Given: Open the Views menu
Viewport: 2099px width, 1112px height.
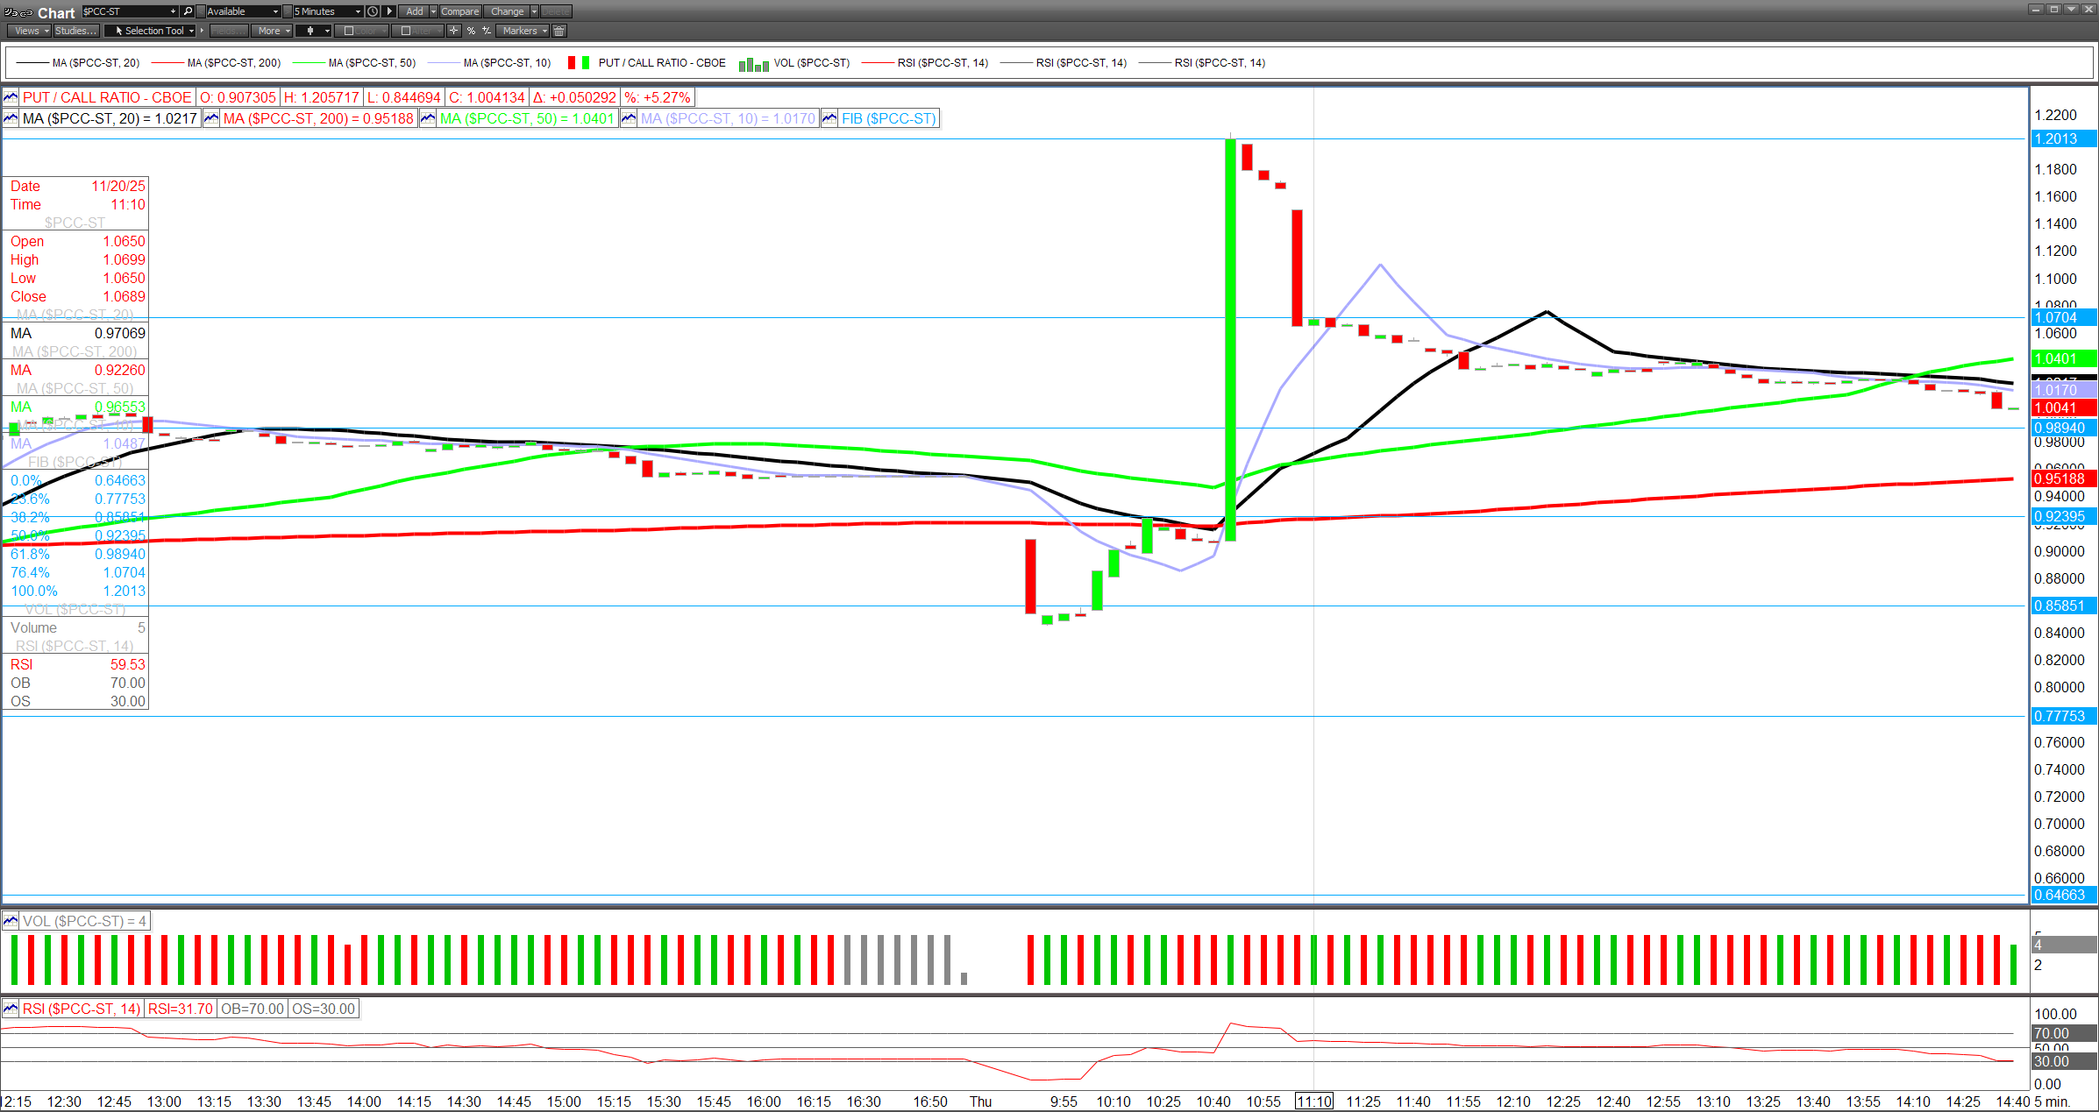Looking at the screenshot, I should (x=30, y=31).
